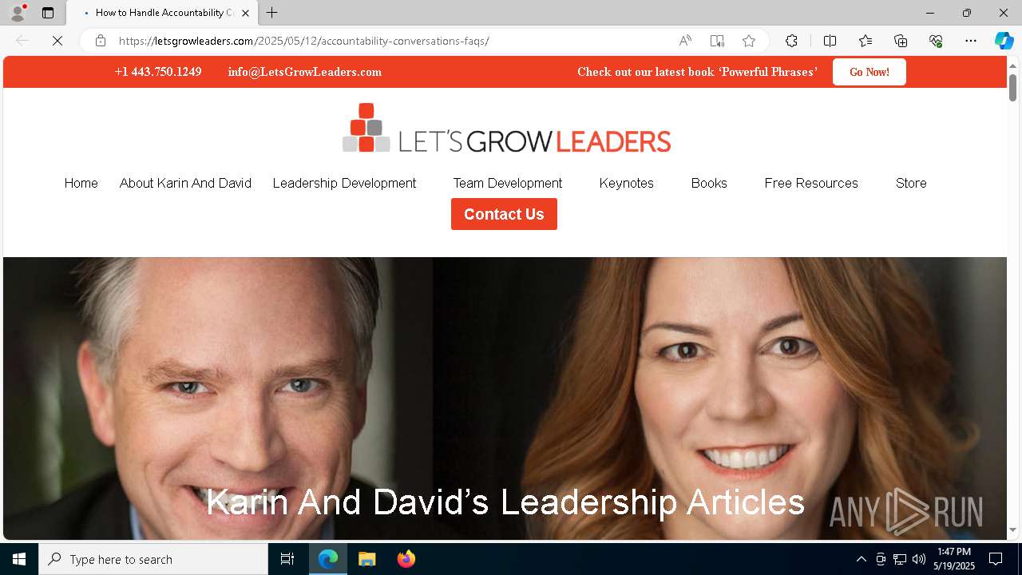Click the Go Now! book button
The image size is (1022, 575).
[x=869, y=72]
